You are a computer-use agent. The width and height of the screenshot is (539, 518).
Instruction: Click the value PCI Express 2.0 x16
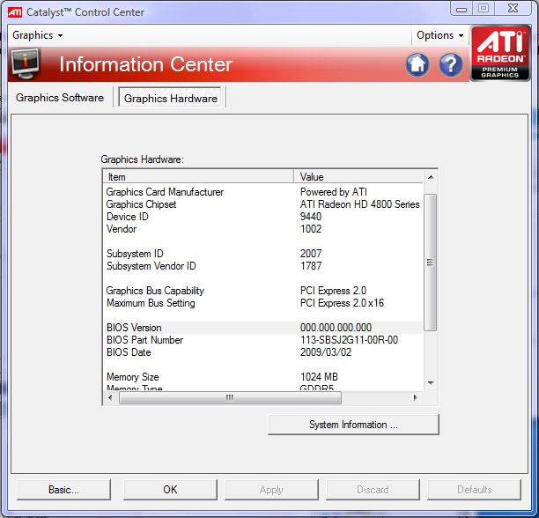pyautogui.click(x=342, y=303)
